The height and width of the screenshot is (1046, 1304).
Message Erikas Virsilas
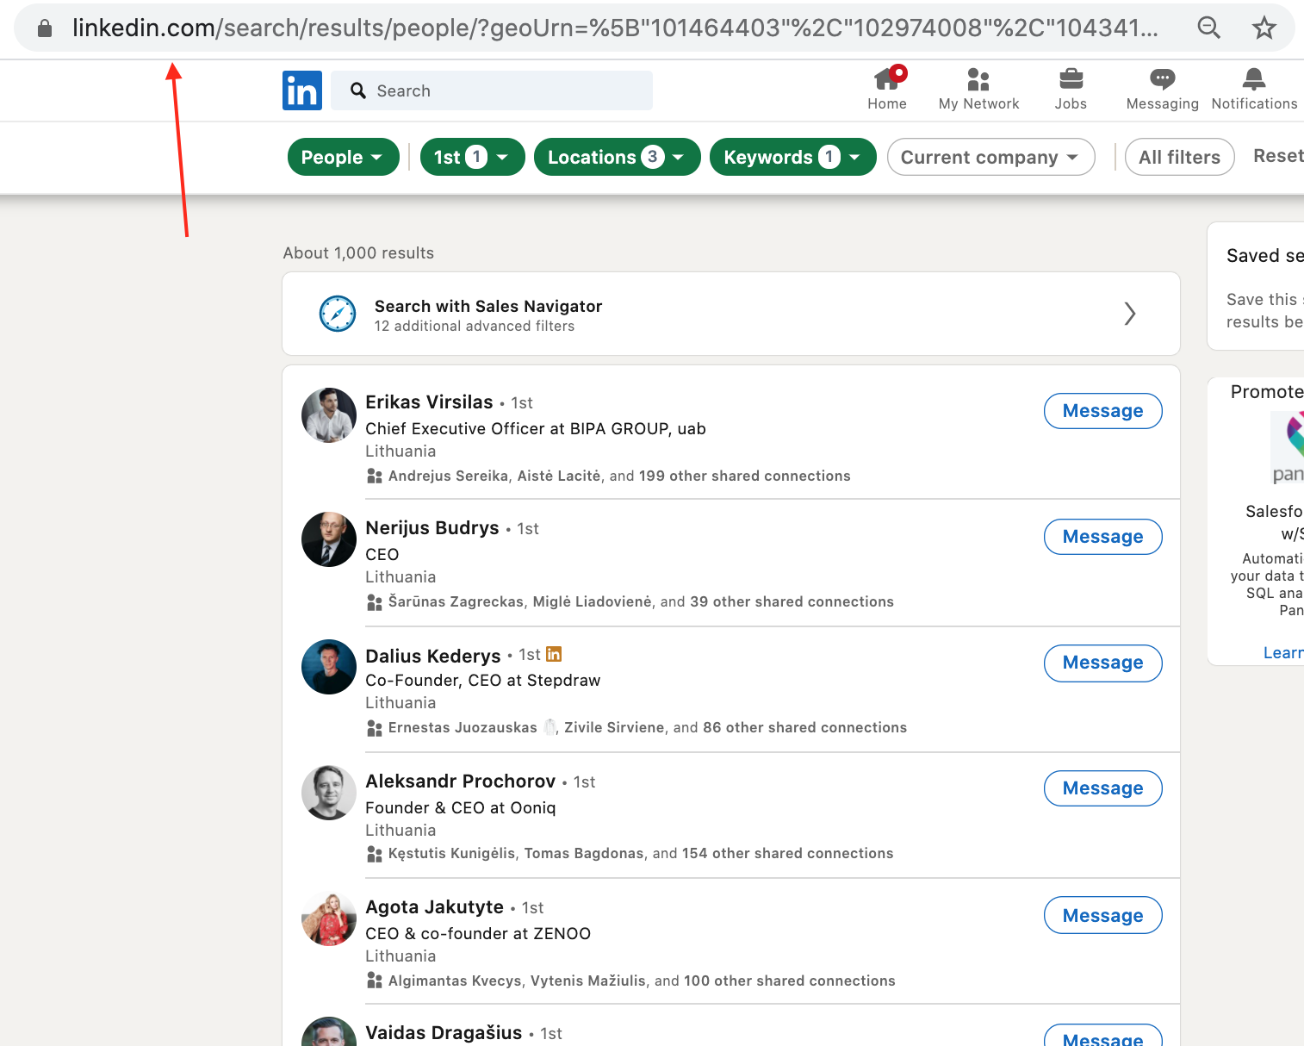[1102, 411]
